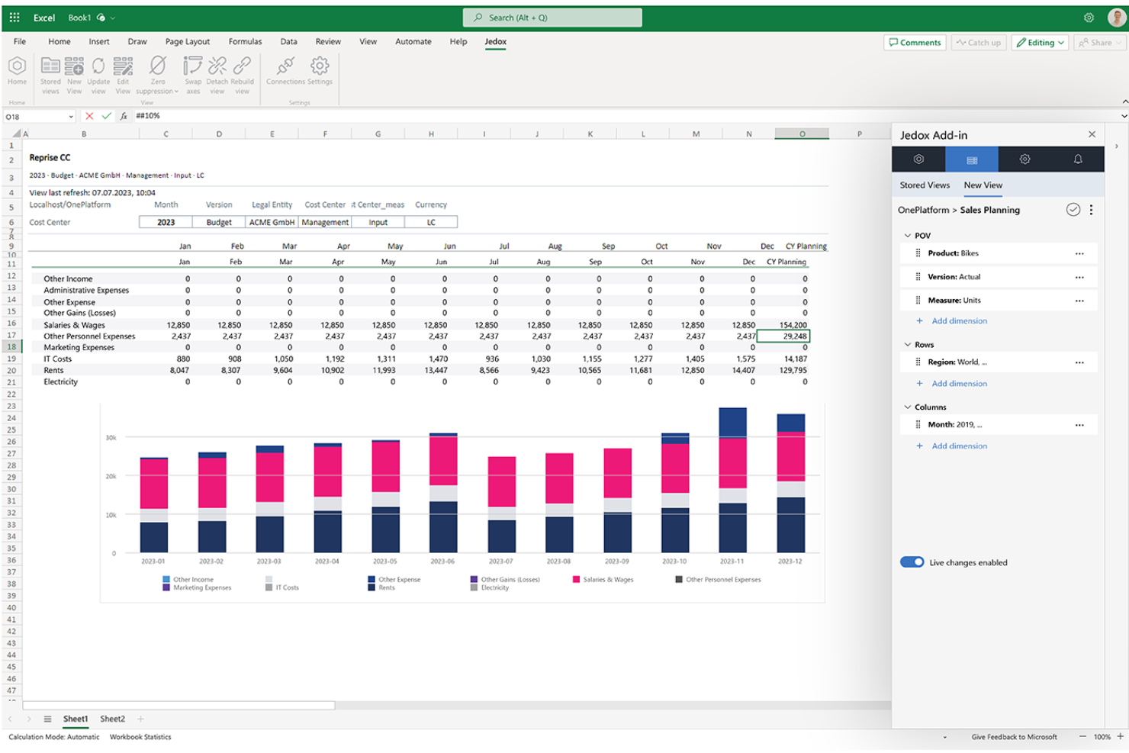Open Connections in Jedox ribbon

click(285, 71)
